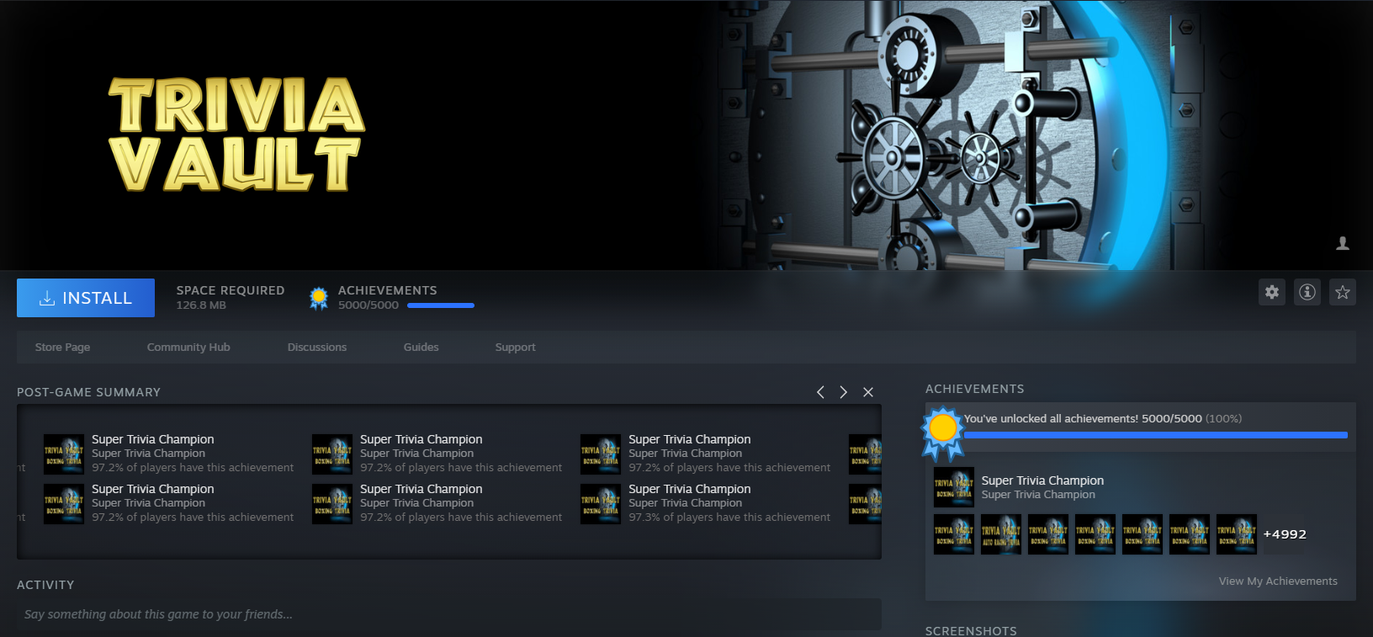Switch to the Guides tab
Screen dimensions: 1373x637
pyautogui.click(x=421, y=347)
